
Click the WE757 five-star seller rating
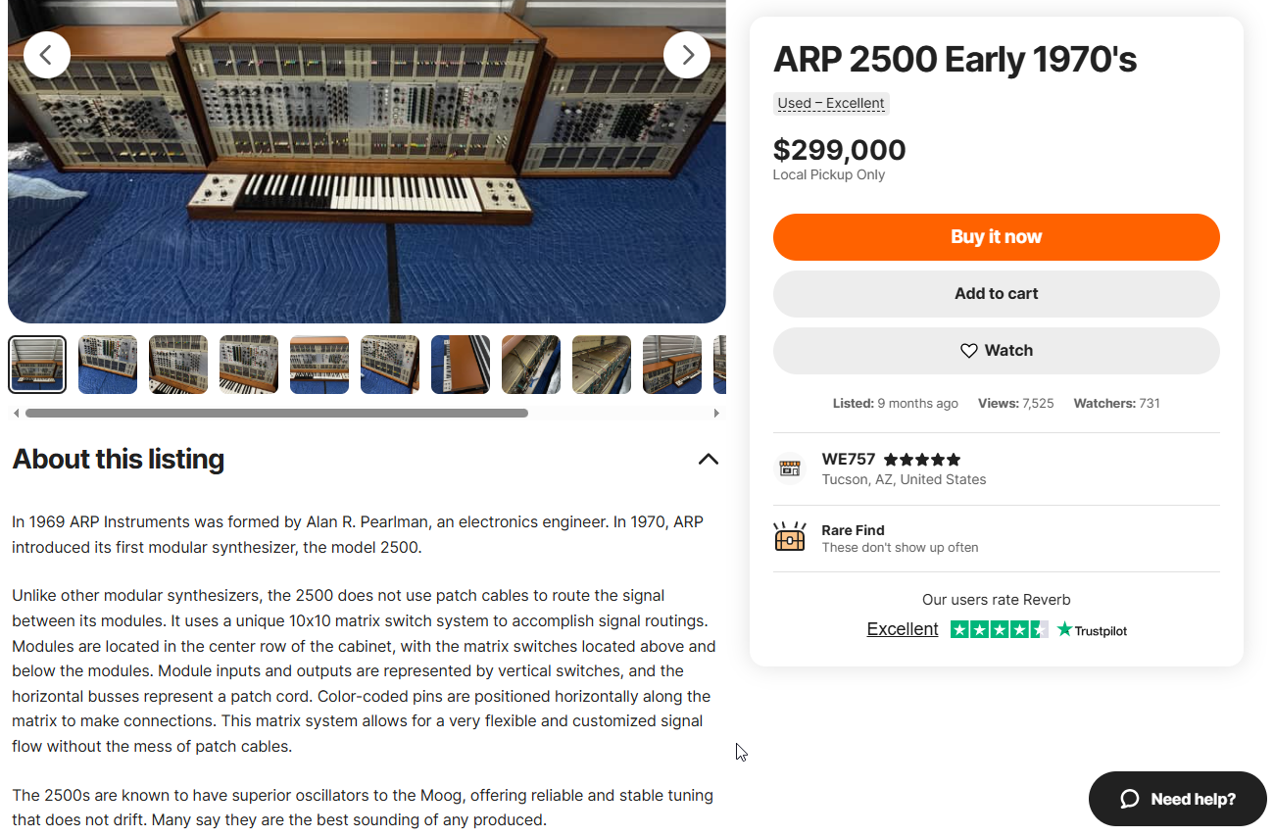pos(921,460)
